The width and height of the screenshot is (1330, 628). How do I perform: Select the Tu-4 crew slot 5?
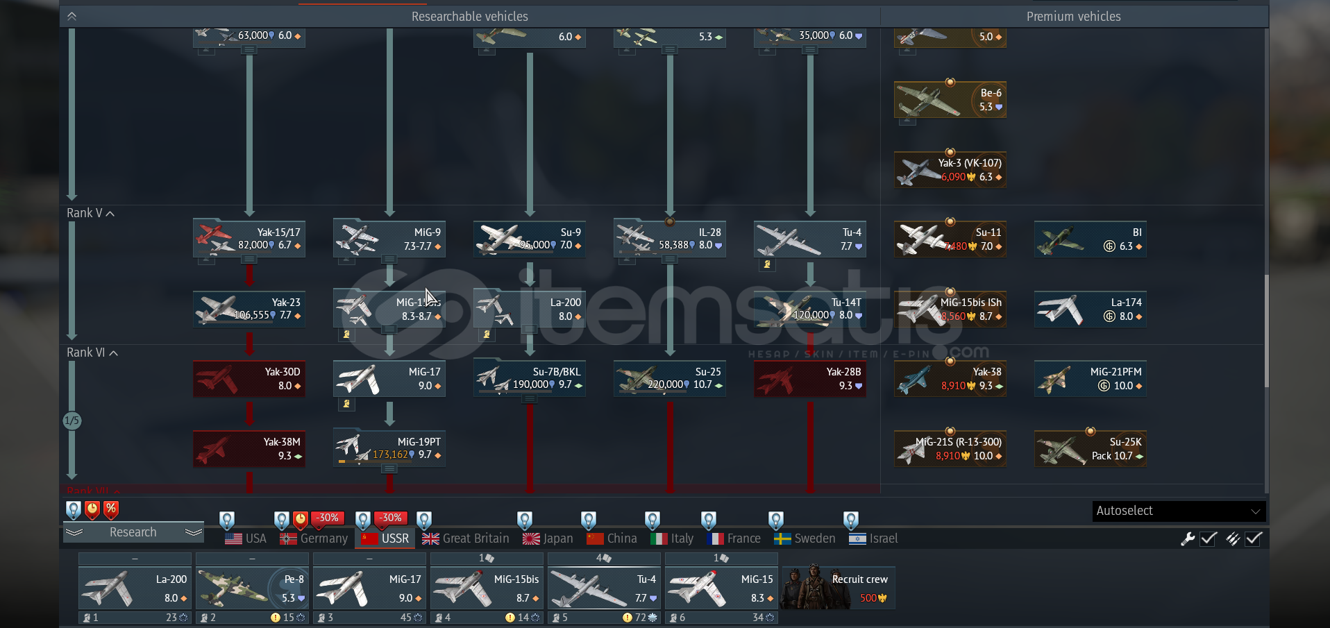pyautogui.click(x=604, y=588)
